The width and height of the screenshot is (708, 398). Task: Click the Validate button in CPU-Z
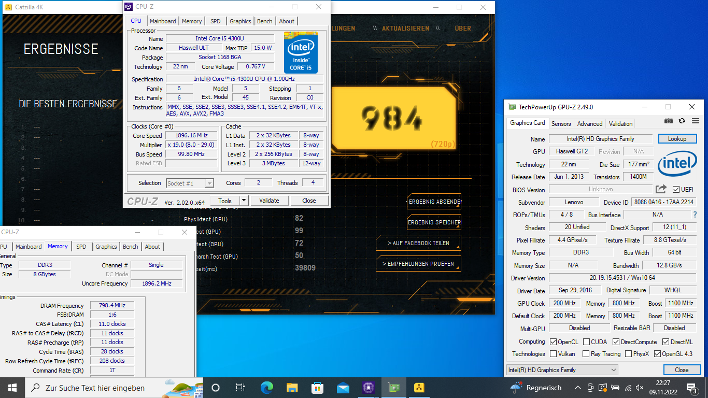point(269,201)
